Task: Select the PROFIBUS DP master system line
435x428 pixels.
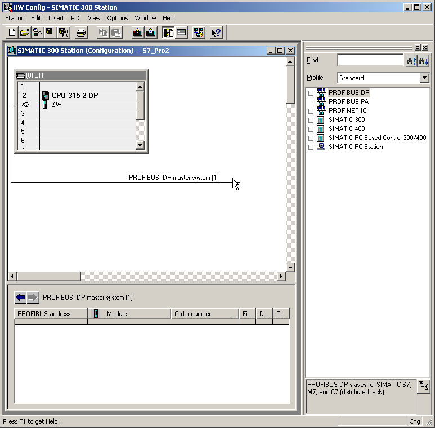Action: tap(173, 182)
